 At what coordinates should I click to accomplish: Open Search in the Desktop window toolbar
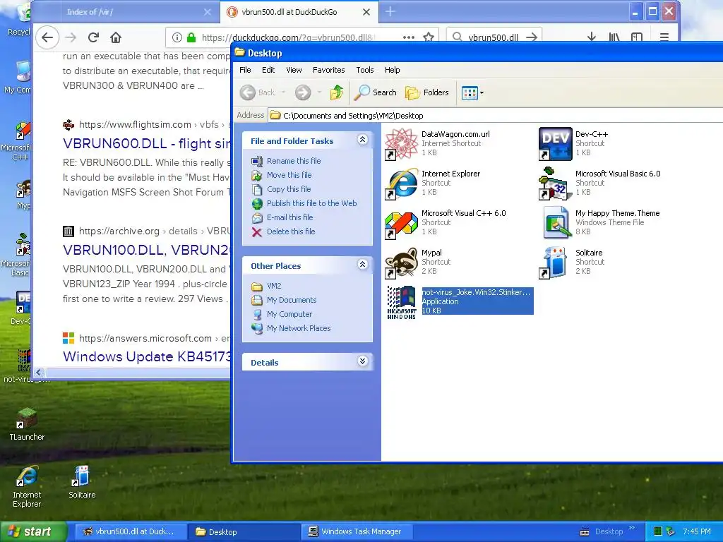coord(376,92)
